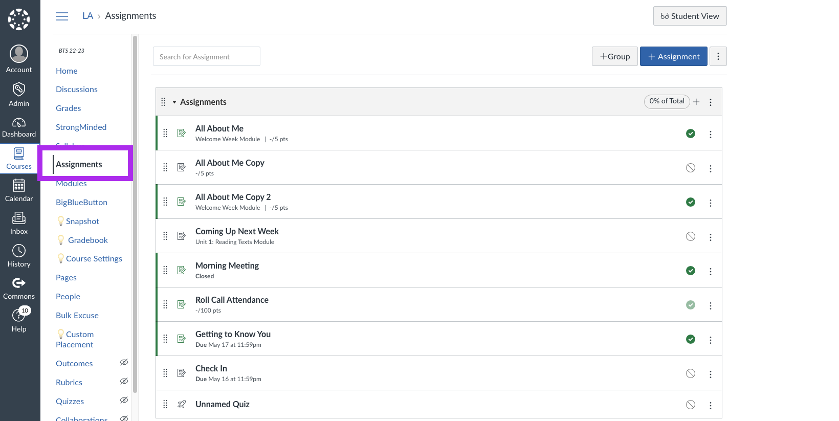Click the 0% of Total pill
Screen dimensions: 839x421
click(667, 101)
